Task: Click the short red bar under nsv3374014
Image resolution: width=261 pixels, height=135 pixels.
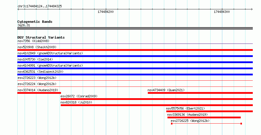Action: 39,93
